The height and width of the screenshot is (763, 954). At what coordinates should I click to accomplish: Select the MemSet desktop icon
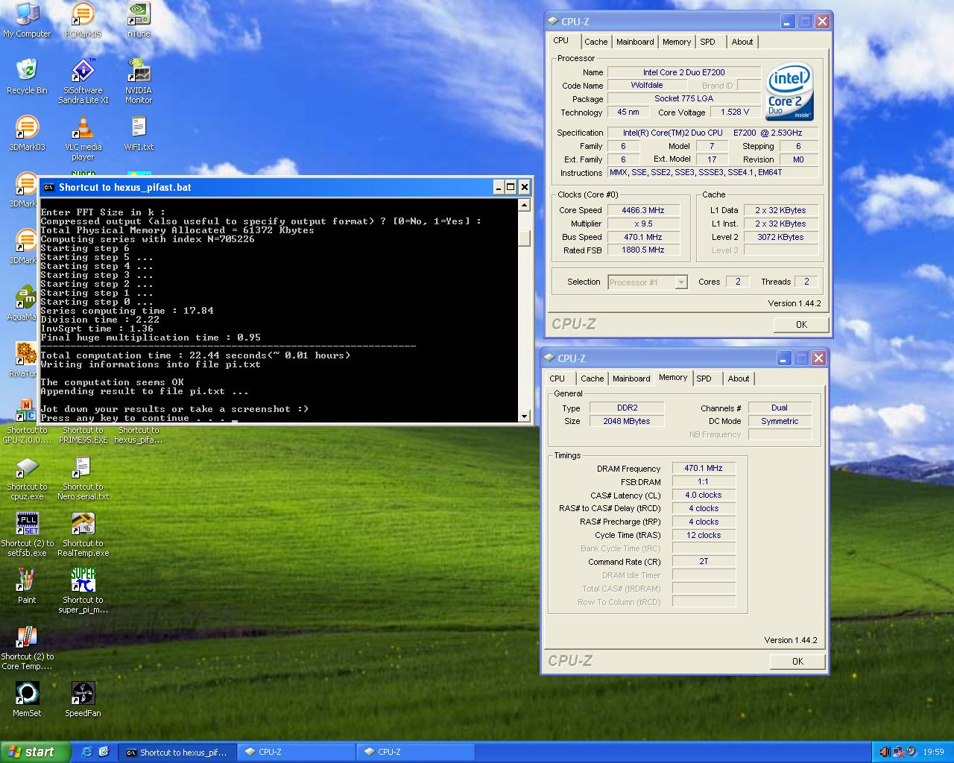coord(27,700)
